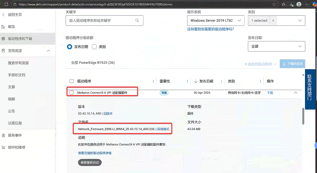Open the 发布日期 column options menu
The image size is (317, 173).
click(x=222, y=81)
